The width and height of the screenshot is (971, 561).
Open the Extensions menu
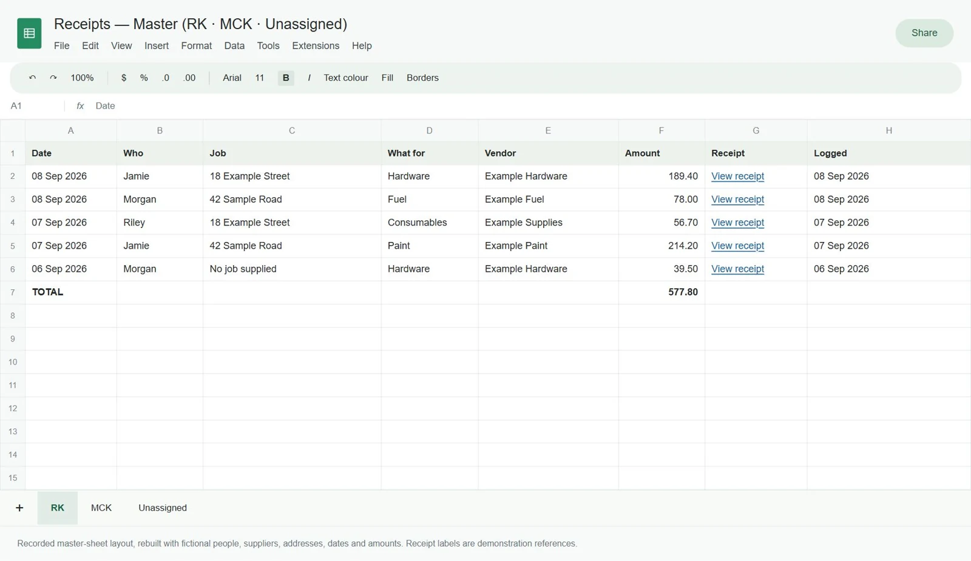click(x=316, y=45)
